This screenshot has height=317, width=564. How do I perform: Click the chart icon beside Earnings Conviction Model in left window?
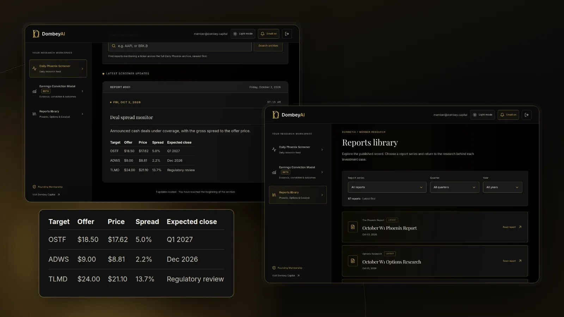[35, 91]
